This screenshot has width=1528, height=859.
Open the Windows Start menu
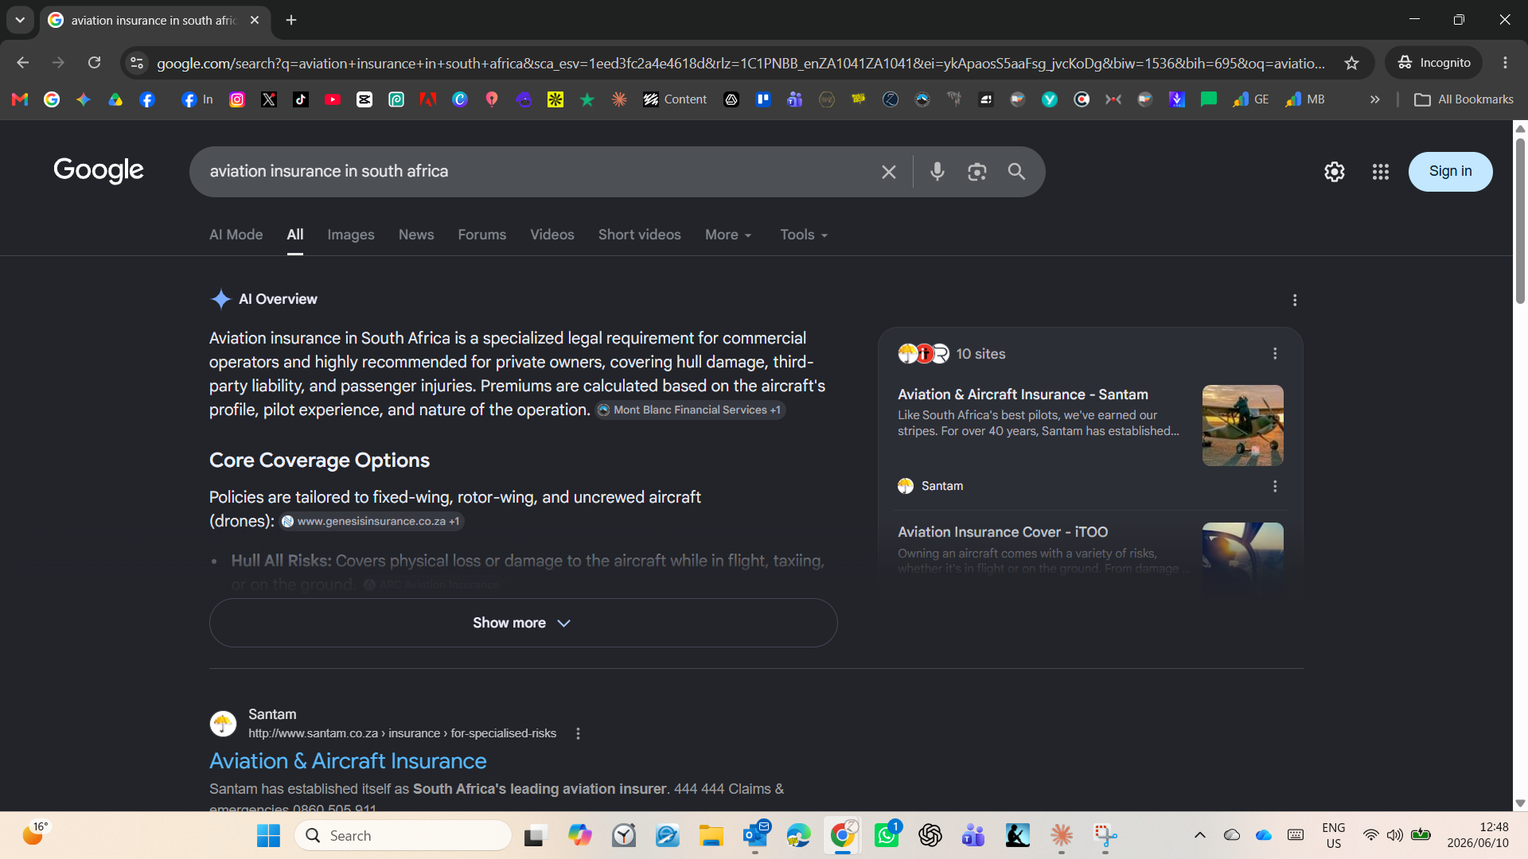click(x=269, y=836)
